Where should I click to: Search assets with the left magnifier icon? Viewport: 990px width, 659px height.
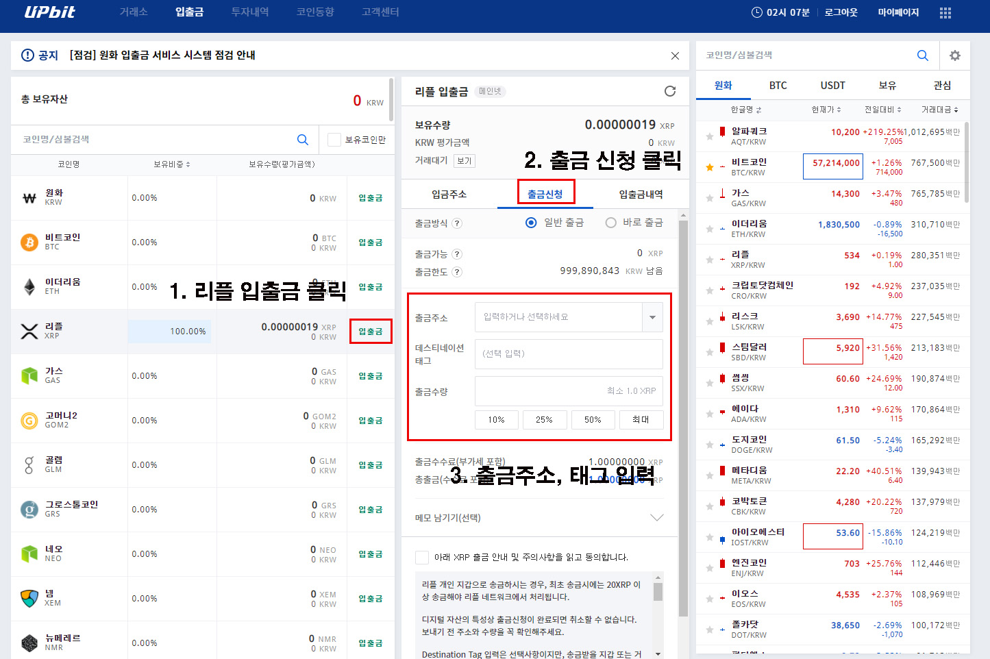click(x=302, y=139)
